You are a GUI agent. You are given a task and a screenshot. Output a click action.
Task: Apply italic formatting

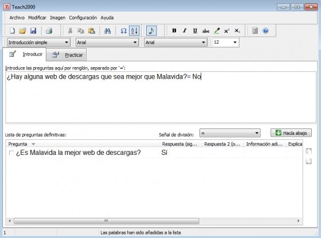click(x=185, y=31)
